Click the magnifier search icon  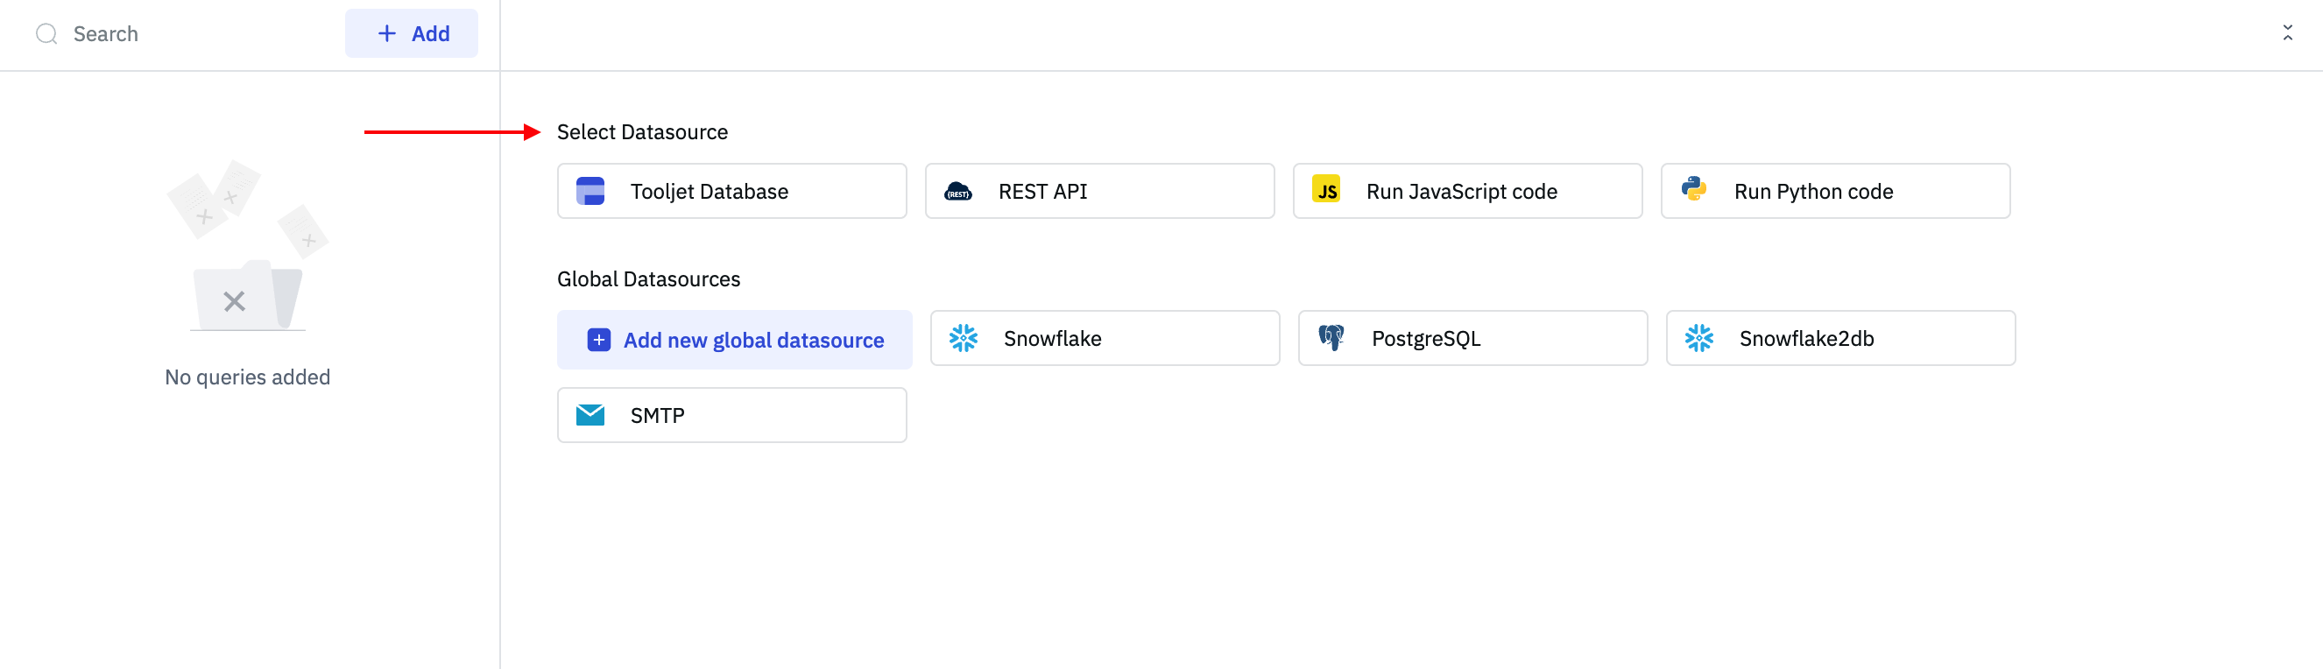pos(46,34)
